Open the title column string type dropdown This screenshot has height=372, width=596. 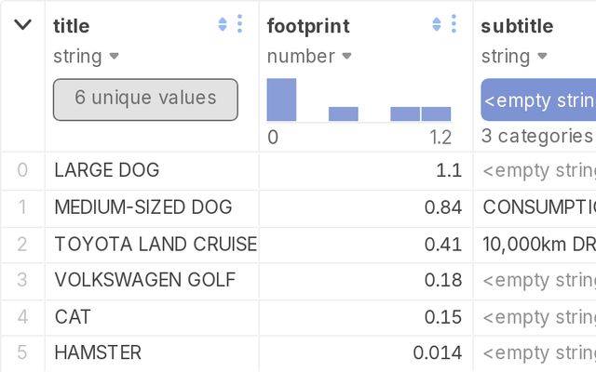(x=115, y=57)
